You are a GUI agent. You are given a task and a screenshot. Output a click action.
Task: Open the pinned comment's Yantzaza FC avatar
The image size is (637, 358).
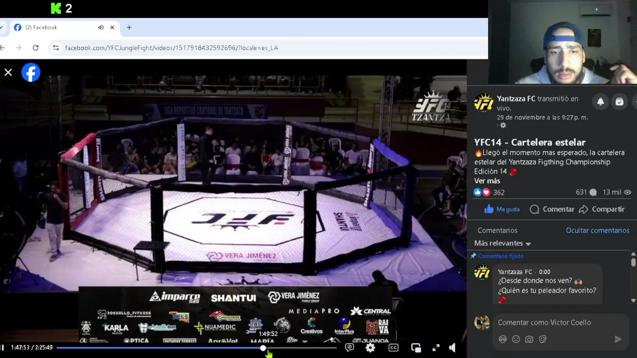[482, 272]
